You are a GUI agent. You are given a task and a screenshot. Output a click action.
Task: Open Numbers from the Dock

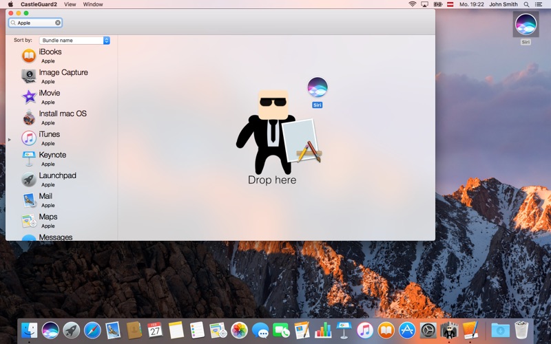pyautogui.click(x=323, y=330)
